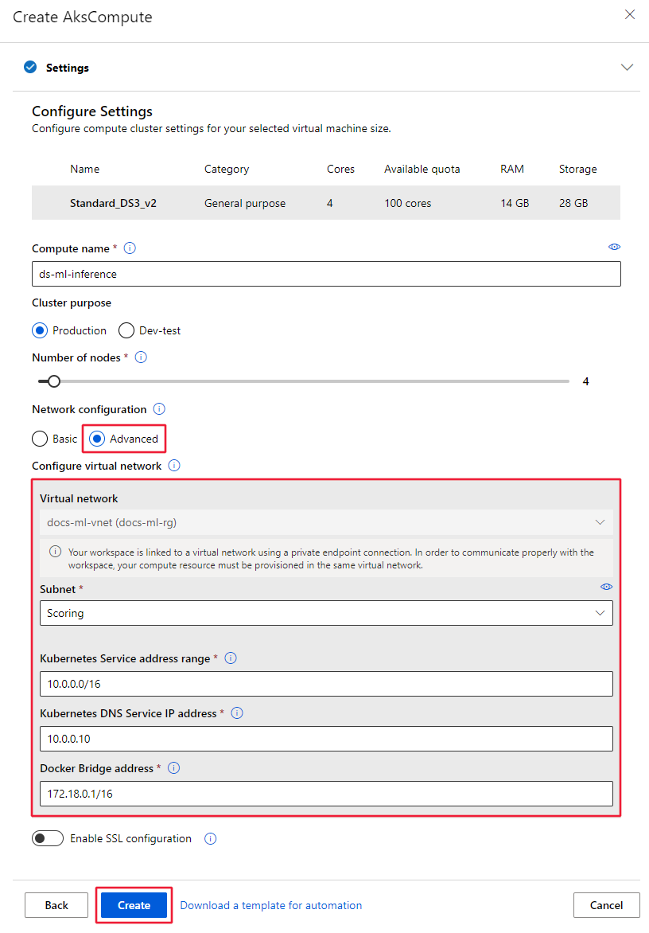Choose Basic network configuration

[x=40, y=439]
